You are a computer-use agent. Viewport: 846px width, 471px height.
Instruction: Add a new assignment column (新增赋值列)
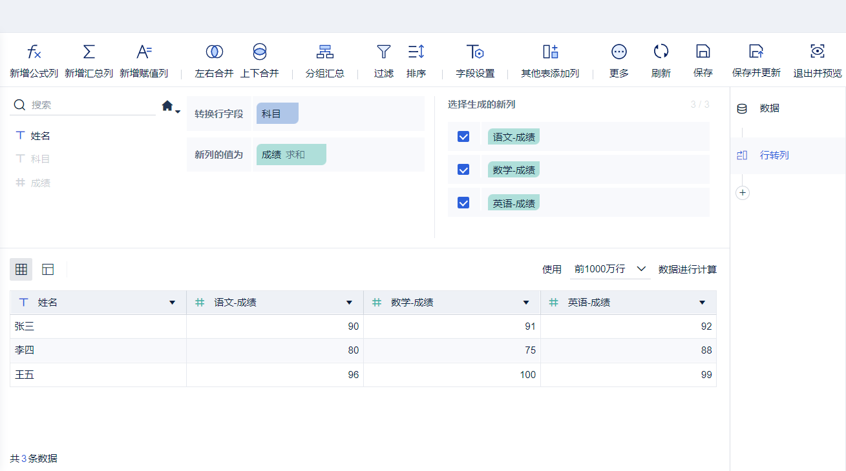[144, 61]
